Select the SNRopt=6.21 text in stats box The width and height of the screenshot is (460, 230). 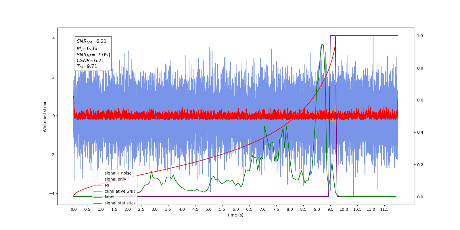91,42
